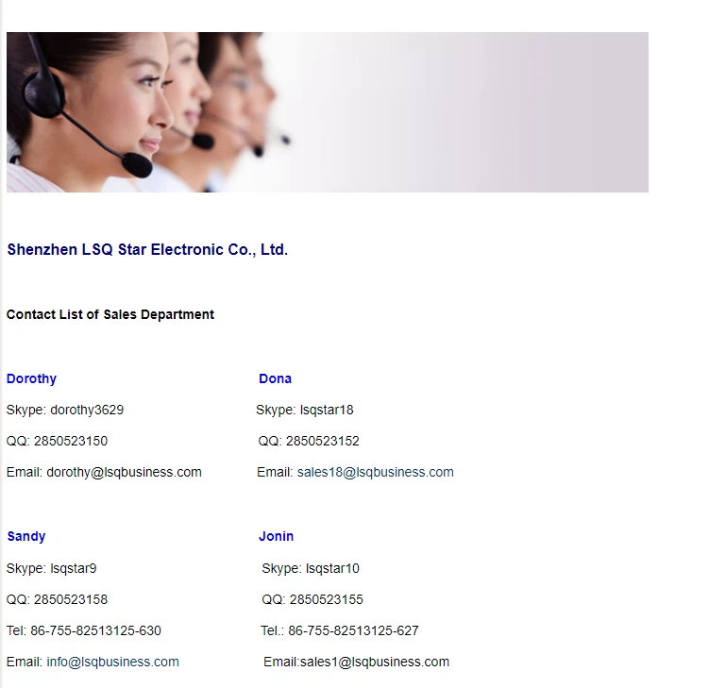The width and height of the screenshot is (726, 688).
Task: Click Jonin's Skype ID lsqstar10
Action: pos(332,568)
